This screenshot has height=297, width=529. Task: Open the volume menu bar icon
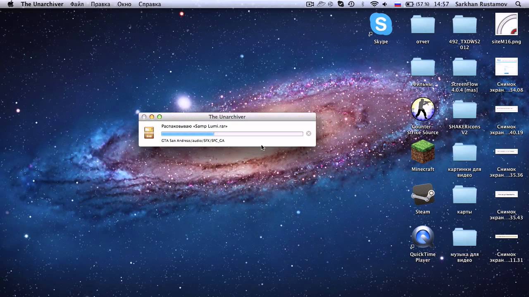coord(385,4)
